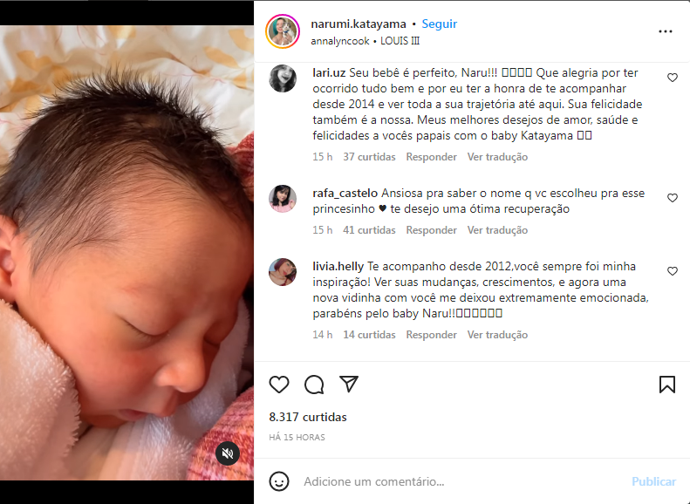Share post using paper plane icon

(x=349, y=384)
